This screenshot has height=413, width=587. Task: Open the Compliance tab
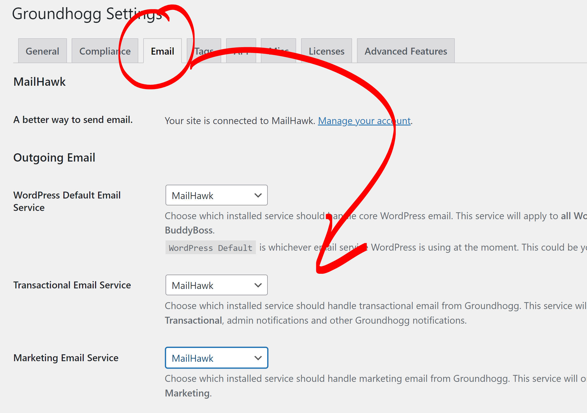[x=105, y=51]
